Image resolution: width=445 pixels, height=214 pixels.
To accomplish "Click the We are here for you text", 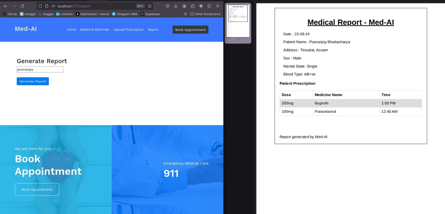I will click(33, 149).
